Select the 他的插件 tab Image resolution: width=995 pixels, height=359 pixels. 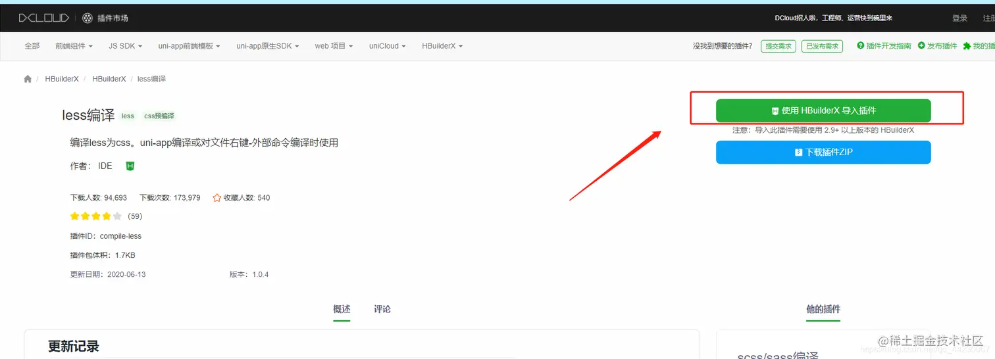(823, 309)
